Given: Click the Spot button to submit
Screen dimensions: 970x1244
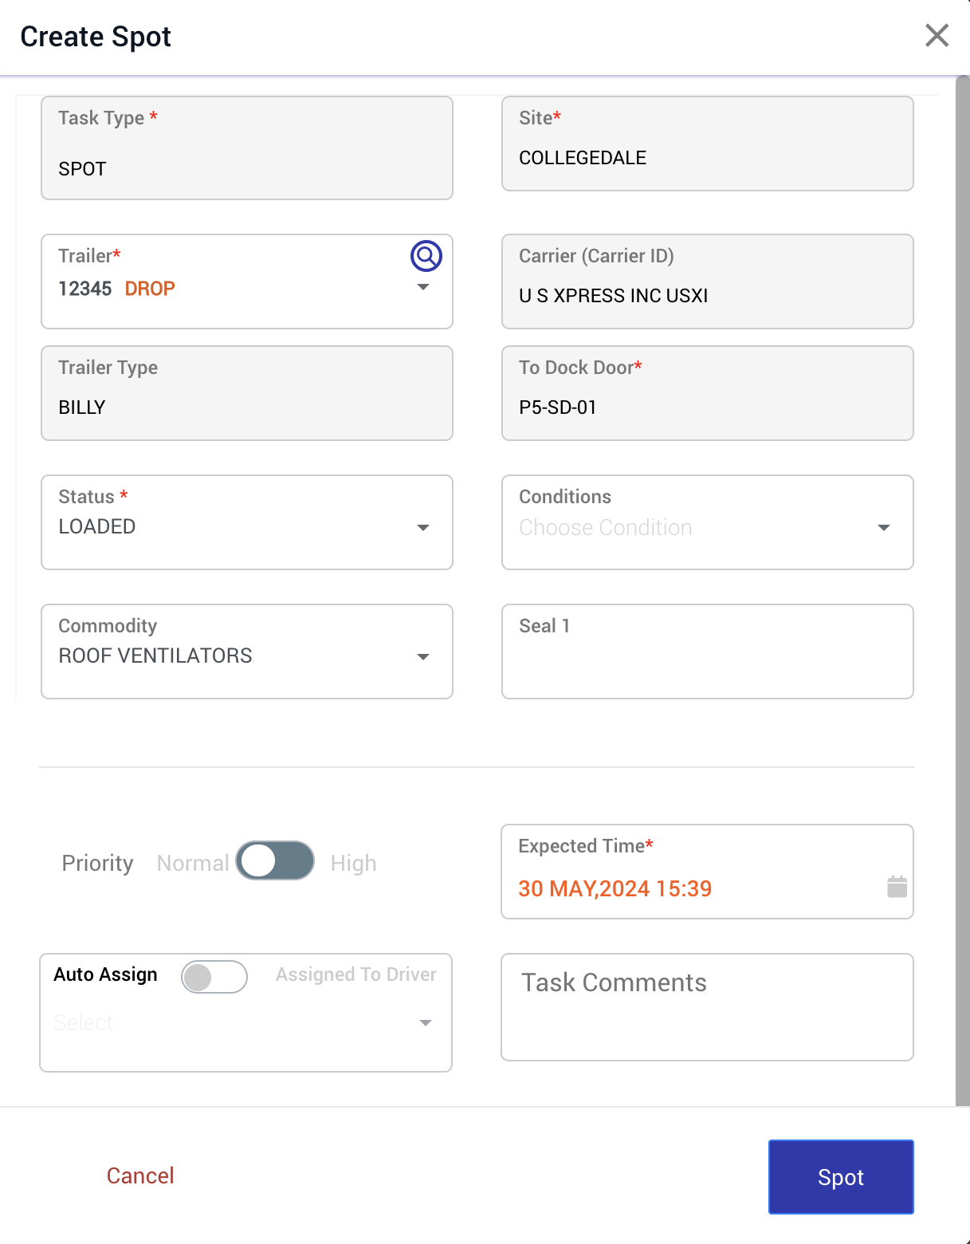Looking at the screenshot, I should (840, 1176).
